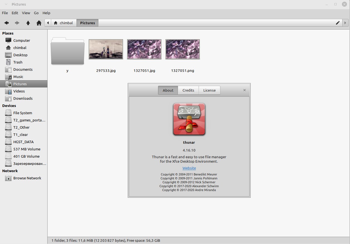Click the File System drive icon
This screenshot has width=350, height=244.
tap(8, 113)
